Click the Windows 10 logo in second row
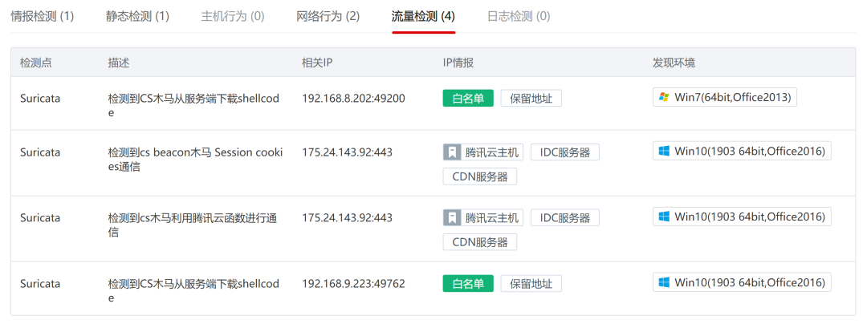Screen dimensions: 867x328 click(664, 151)
